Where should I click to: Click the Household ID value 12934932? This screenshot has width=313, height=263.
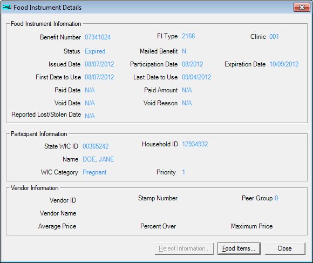[195, 144]
